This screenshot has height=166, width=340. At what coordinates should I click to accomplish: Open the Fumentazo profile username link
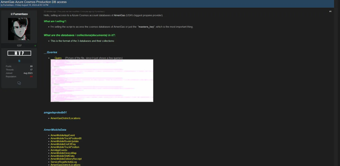coord(21,14)
